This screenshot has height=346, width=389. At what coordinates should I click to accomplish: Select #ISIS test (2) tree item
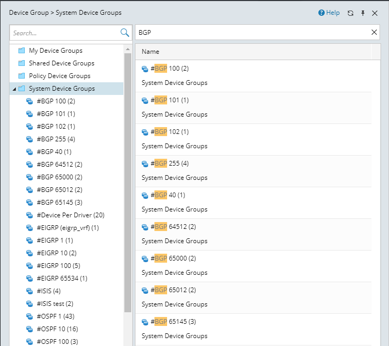coord(55,304)
